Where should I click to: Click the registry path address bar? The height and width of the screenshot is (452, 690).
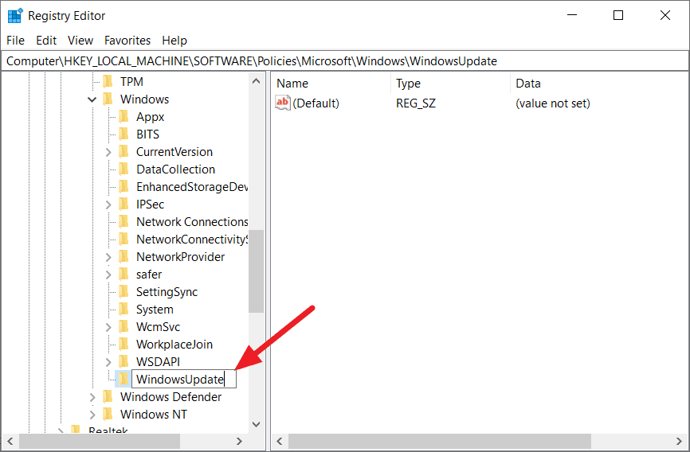(x=344, y=61)
